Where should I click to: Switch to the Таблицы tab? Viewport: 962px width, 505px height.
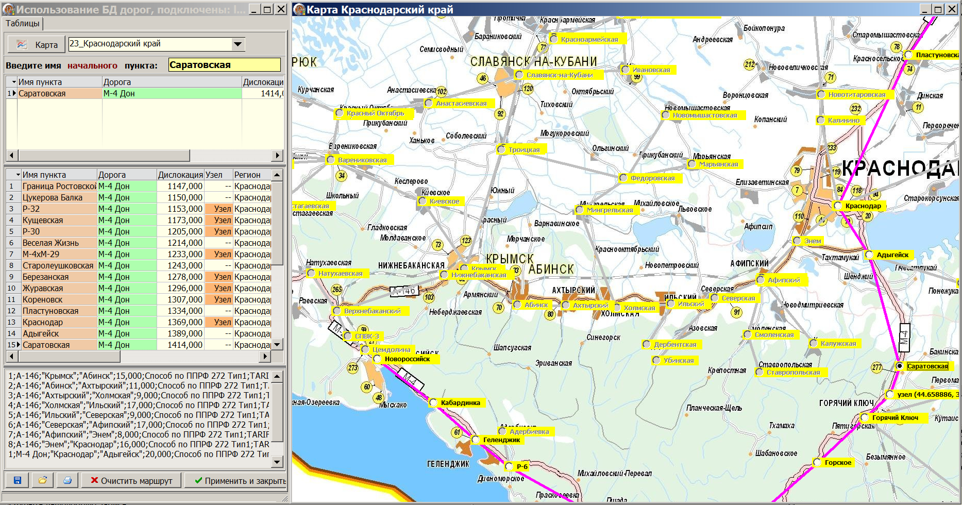[23, 24]
